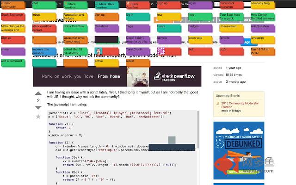Click the green 'help' tile
Screen dimensions: 296x185
(200, 17)
